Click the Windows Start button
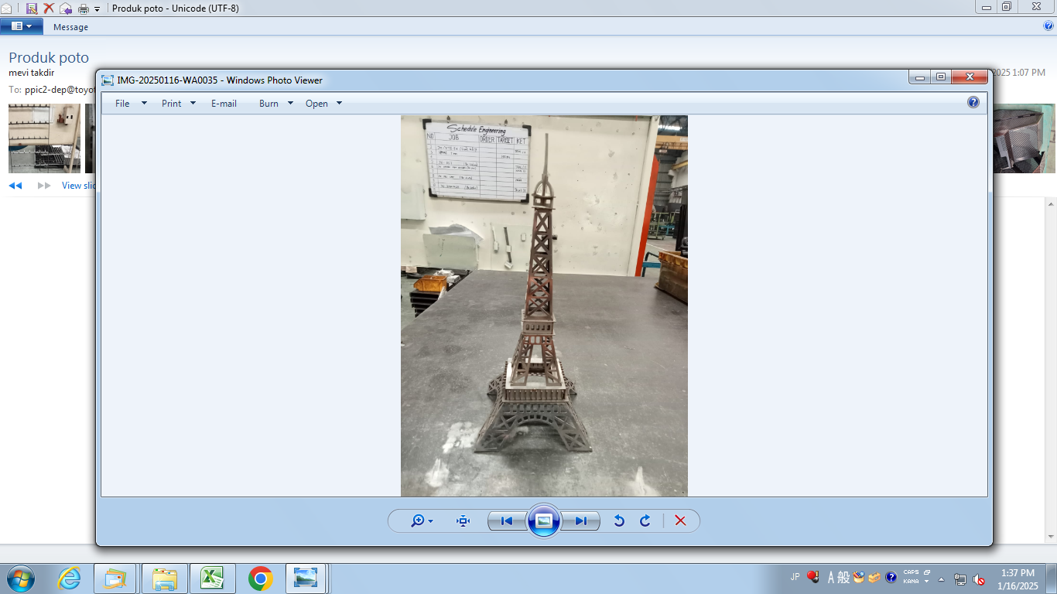Viewport: 1057px width, 594px height. [x=21, y=579]
